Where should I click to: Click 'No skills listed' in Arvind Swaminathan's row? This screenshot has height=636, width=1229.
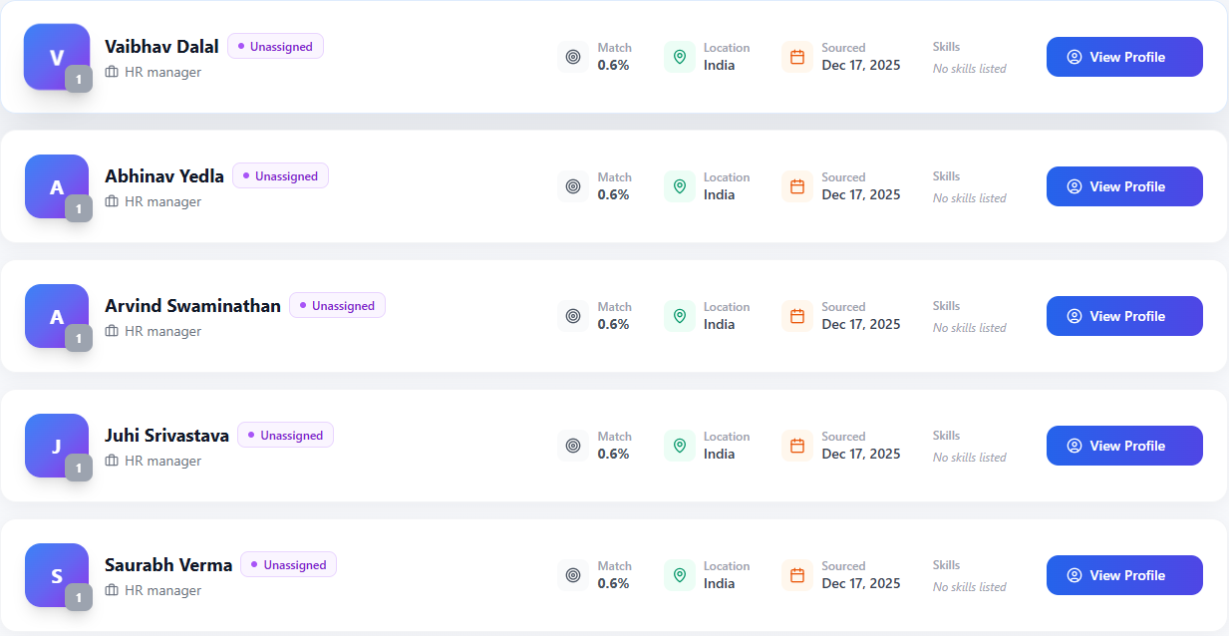coord(970,328)
